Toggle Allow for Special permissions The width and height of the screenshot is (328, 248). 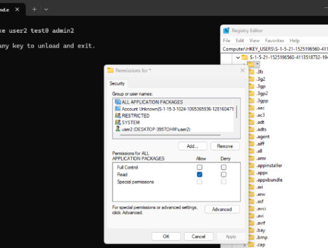(200, 181)
